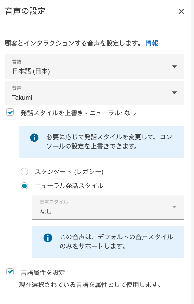Open the 情報 link
The image size is (194, 304).
tap(152, 43)
